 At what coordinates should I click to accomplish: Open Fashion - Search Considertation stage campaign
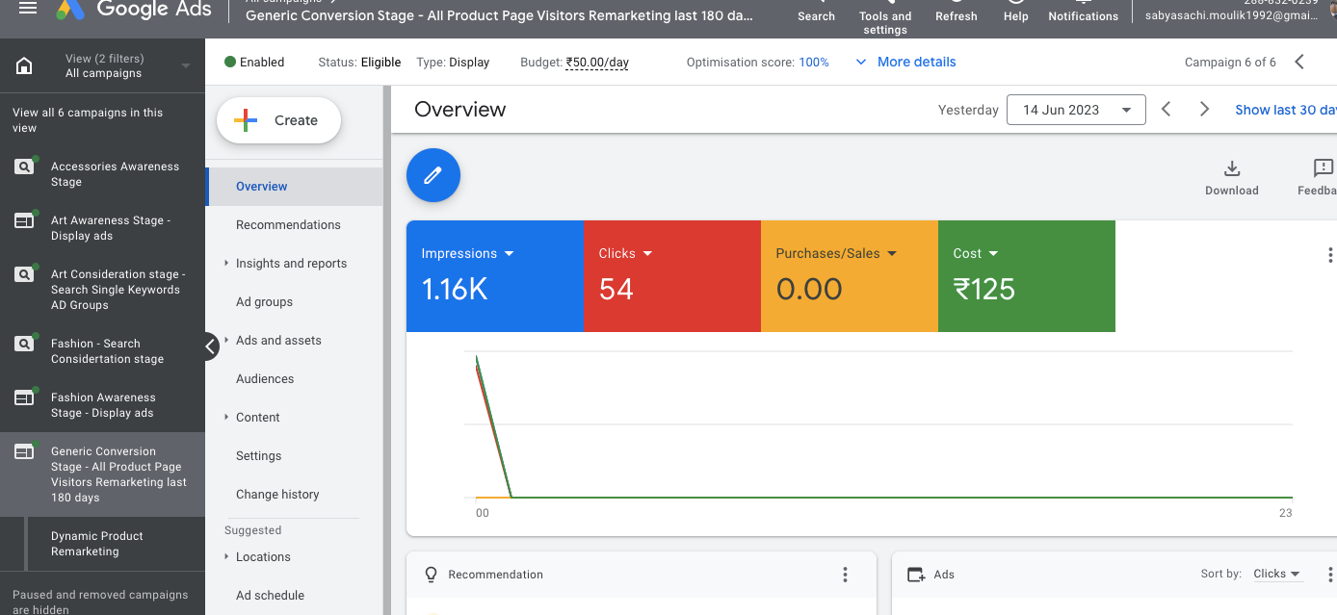[107, 351]
